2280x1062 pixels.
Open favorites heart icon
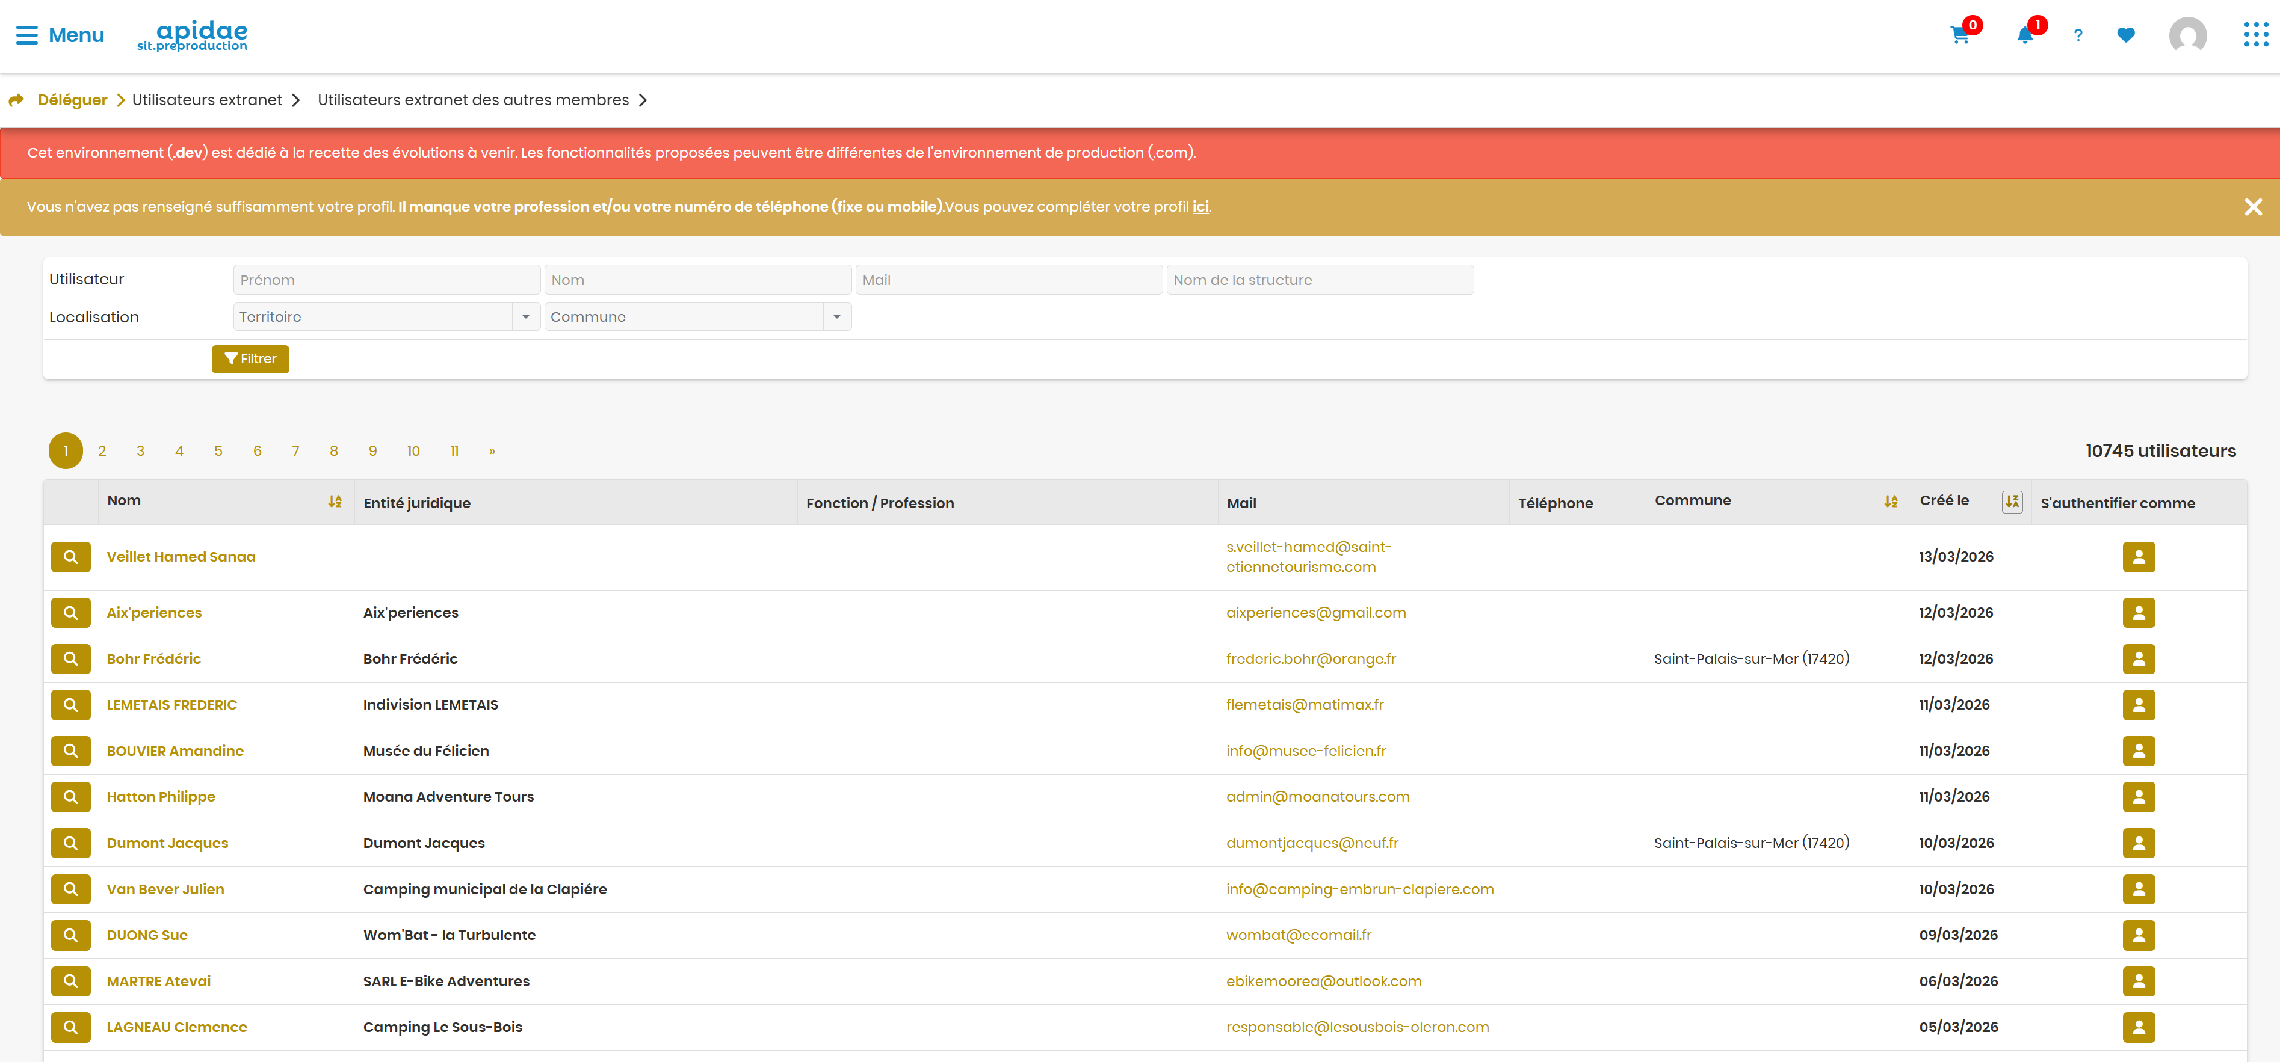click(2126, 35)
